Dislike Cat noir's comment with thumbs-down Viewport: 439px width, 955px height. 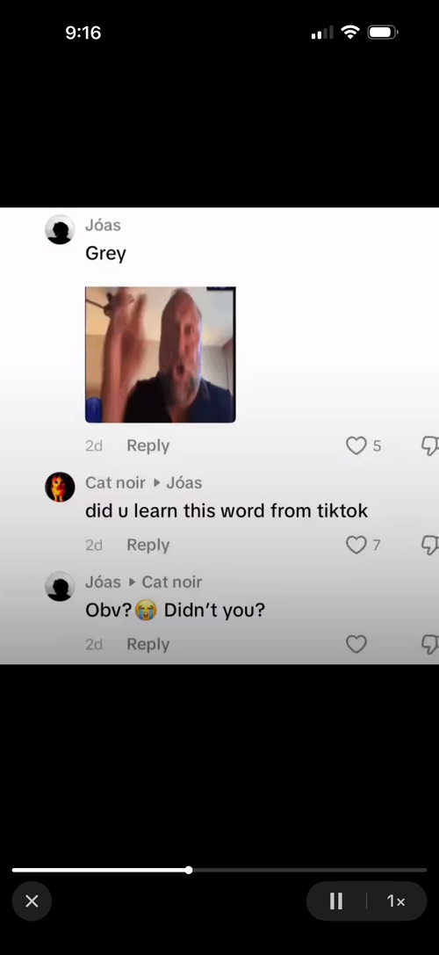click(430, 545)
